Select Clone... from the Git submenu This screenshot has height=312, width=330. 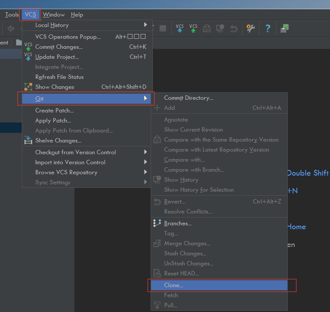click(x=174, y=285)
